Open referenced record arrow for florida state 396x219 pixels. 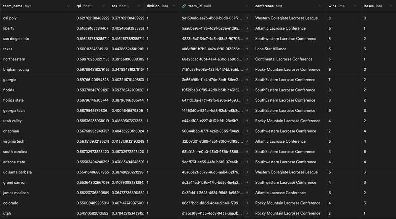pos(247,100)
